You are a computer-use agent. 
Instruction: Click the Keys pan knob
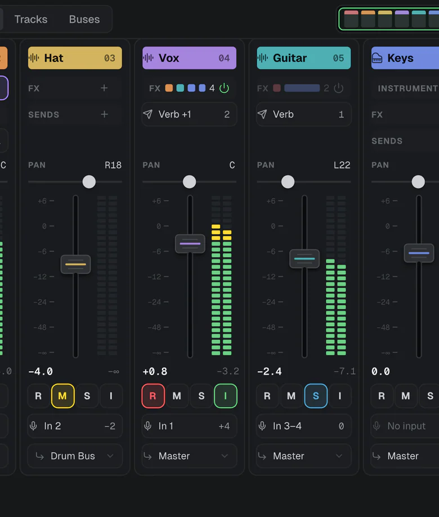418,182
